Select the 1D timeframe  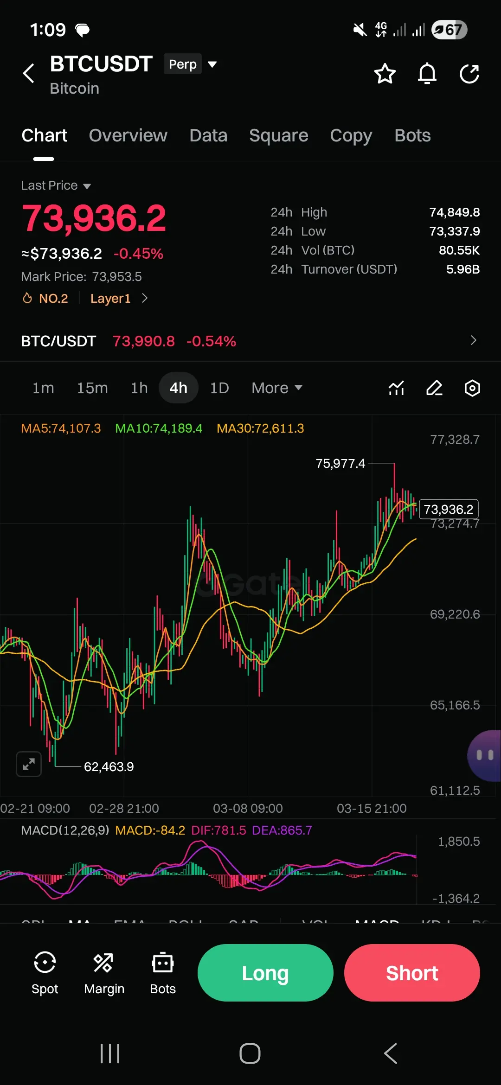(x=219, y=388)
